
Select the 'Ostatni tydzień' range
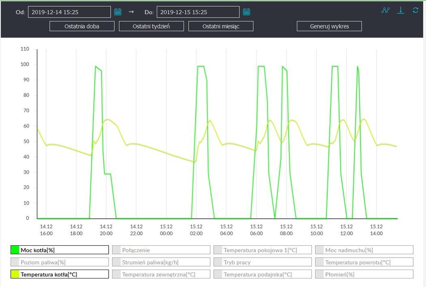click(151, 26)
